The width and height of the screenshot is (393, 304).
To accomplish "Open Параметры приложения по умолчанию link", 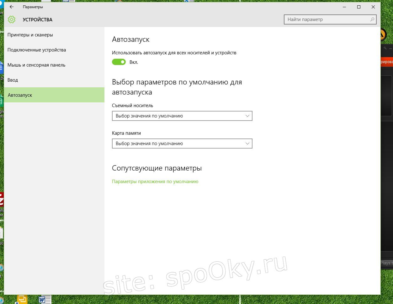I will click(155, 182).
